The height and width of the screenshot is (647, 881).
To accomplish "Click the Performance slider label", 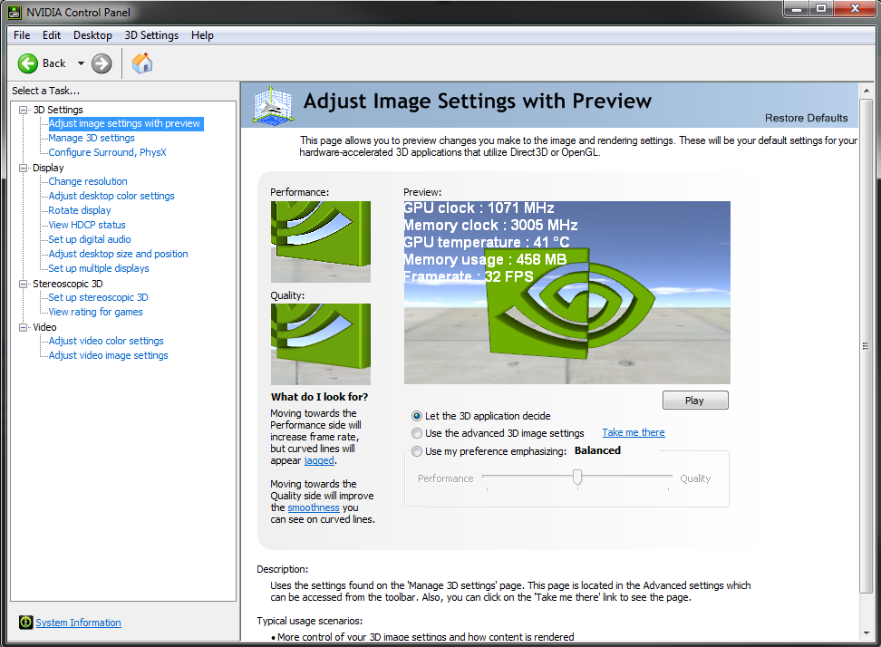I will pyautogui.click(x=446, y=478).
